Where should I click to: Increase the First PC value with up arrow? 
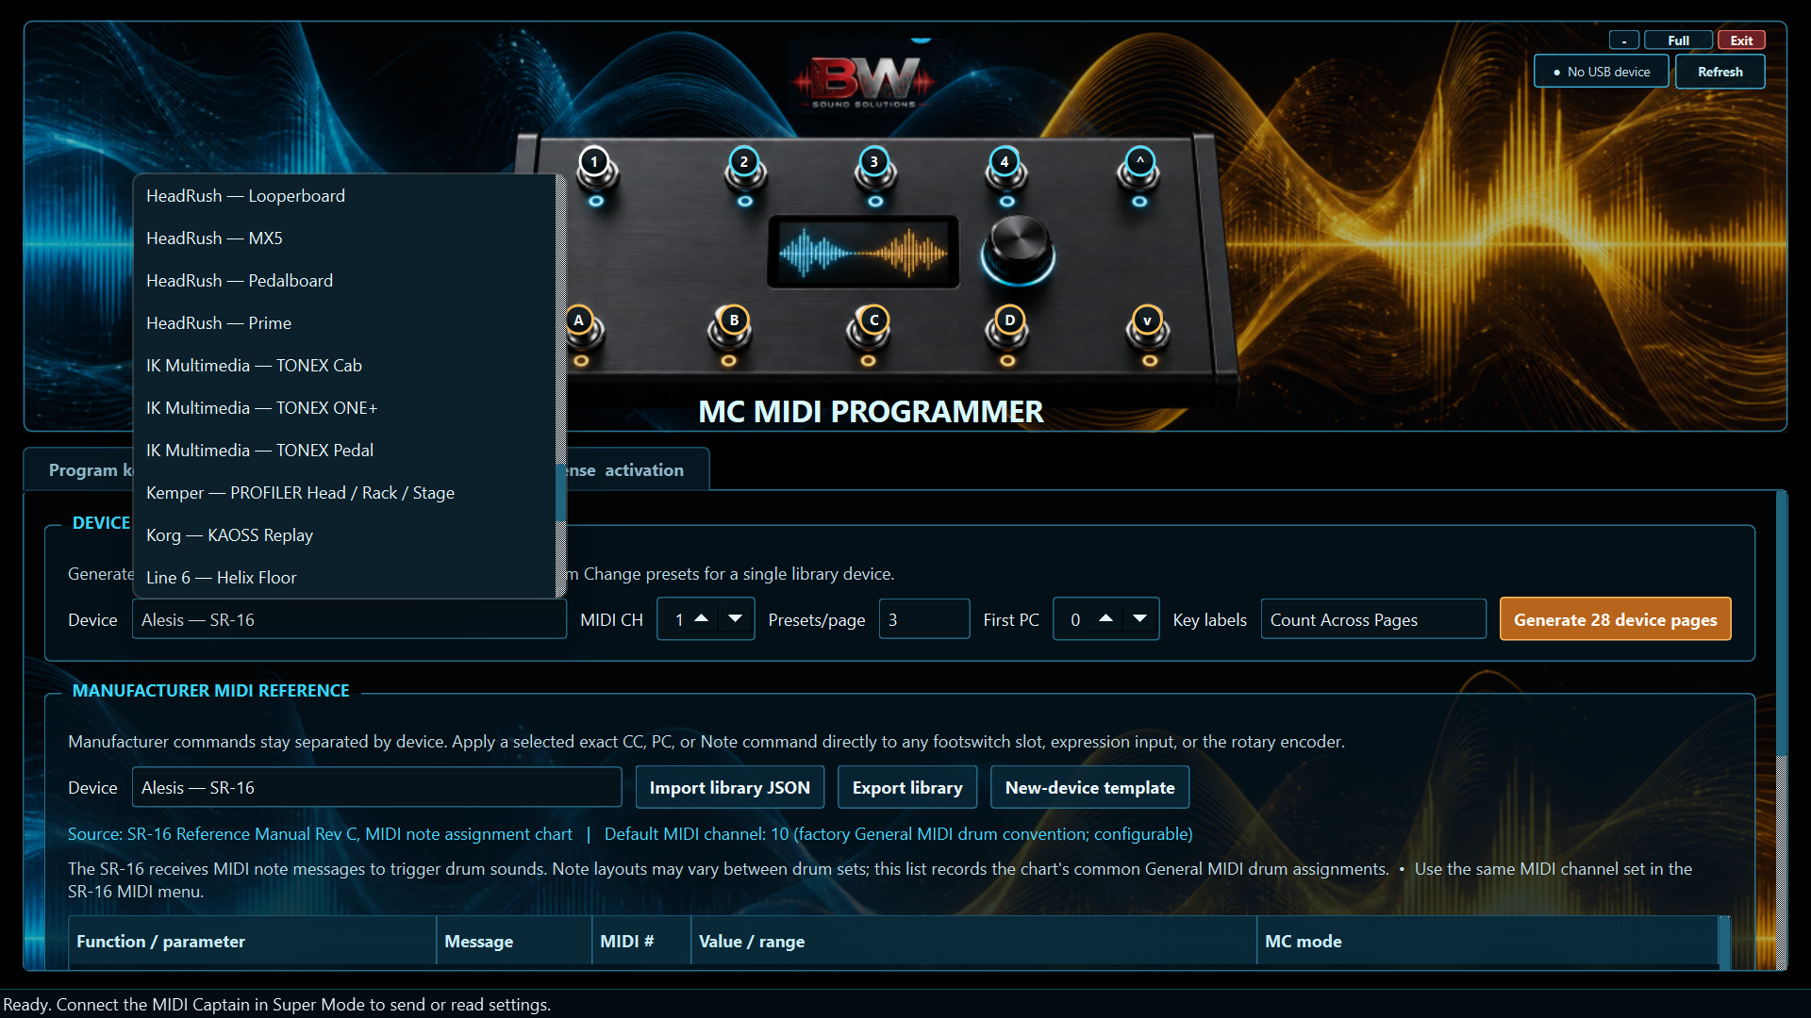point(1105,618)
